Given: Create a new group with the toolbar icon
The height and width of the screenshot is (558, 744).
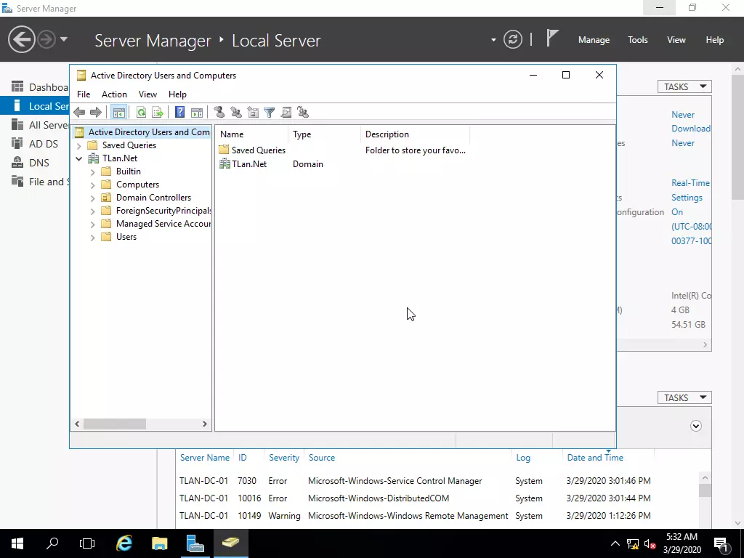Looking at the screenshot, I should 236,113.
